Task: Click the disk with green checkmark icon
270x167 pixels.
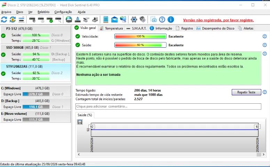Action: coord(50,19)
